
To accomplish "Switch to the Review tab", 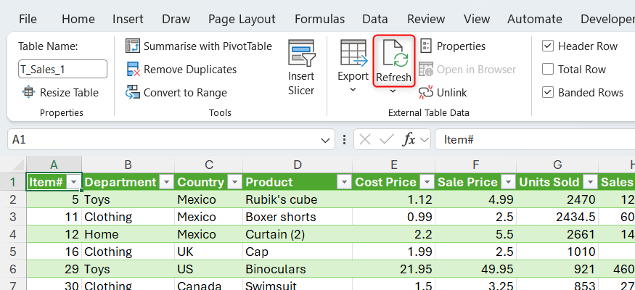I will coord(426,19).
